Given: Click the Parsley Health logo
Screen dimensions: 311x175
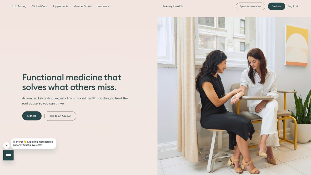Looking at the screenshot, I should coord(173,6).
